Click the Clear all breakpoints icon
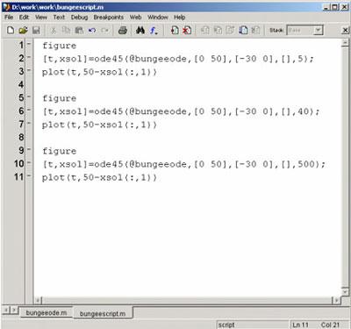This screenshot has height=329, width=351. pyautogui.click(x=187, y=30)
